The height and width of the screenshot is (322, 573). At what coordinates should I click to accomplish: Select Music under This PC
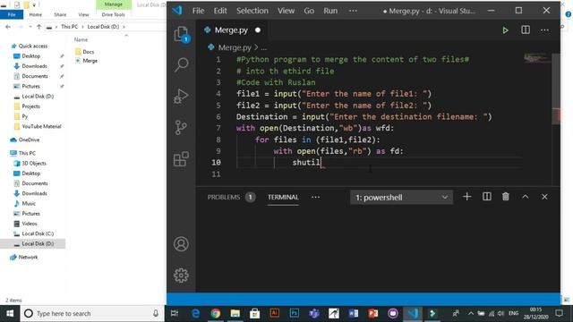(29, 203)
